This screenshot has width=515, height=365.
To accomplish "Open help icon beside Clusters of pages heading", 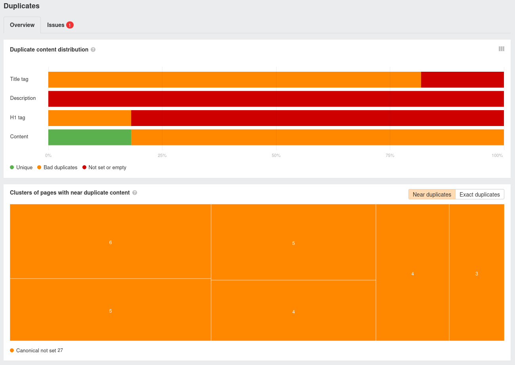I will [x=135, y=193].
